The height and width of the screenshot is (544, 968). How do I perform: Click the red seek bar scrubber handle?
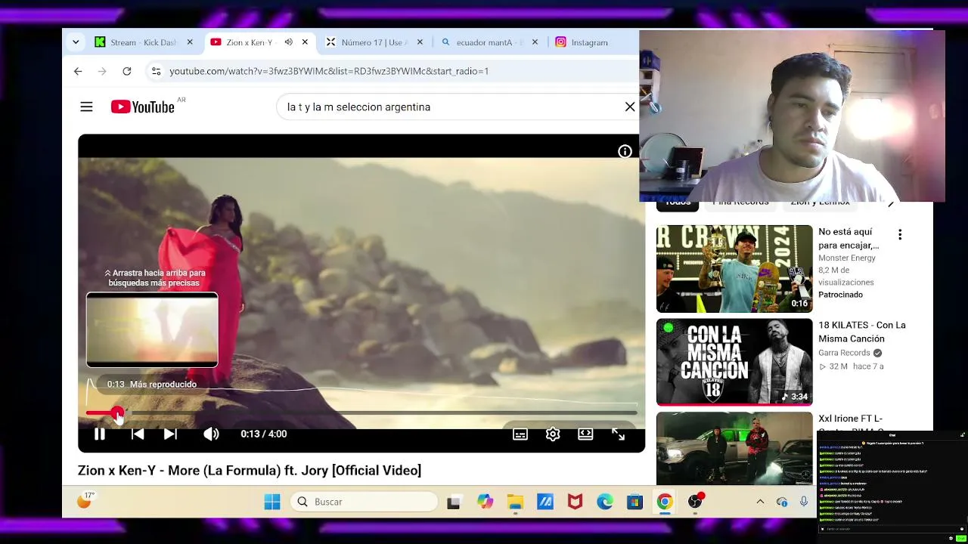tap(117, 413)
